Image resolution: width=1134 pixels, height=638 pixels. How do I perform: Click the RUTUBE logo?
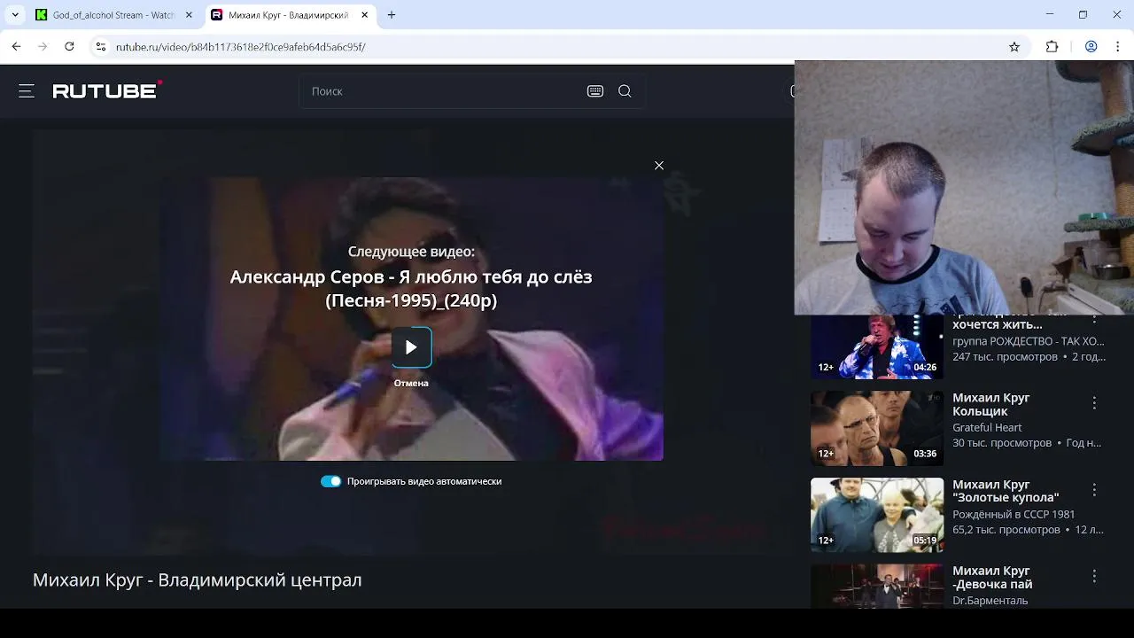pos(107,89)
